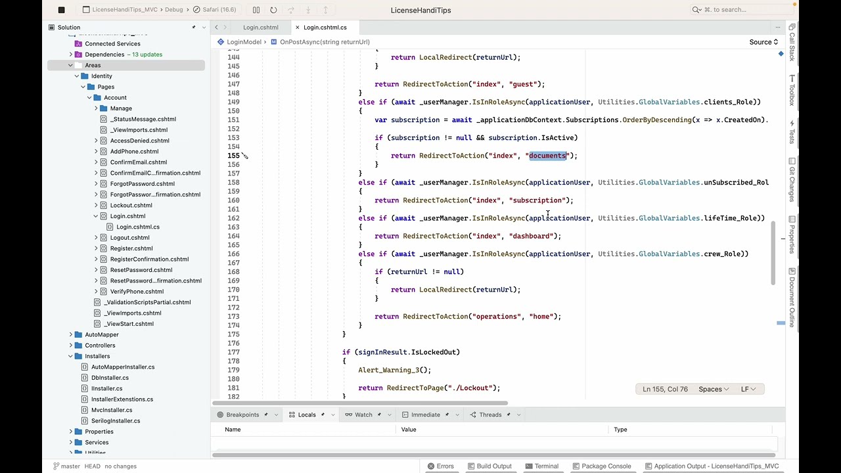This screenshot has width=841, height=473.
Task: Open the Package Console panel
Action: point(601,466)
